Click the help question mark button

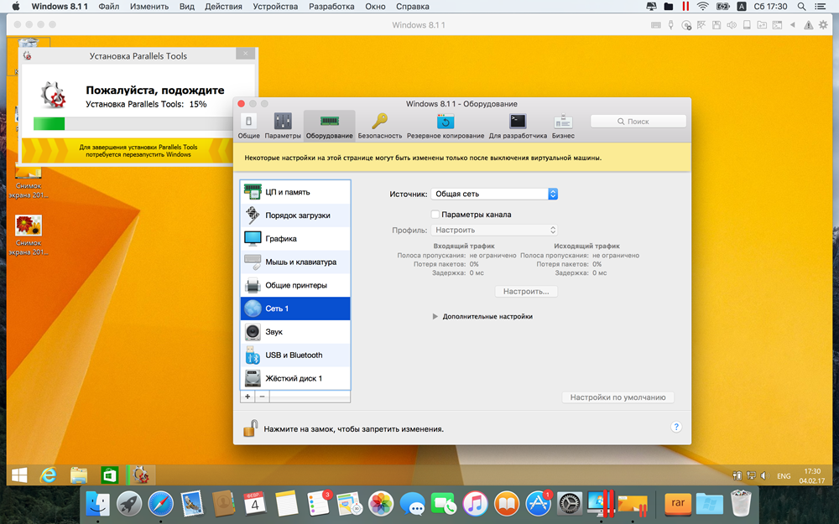tap(676, 427)
